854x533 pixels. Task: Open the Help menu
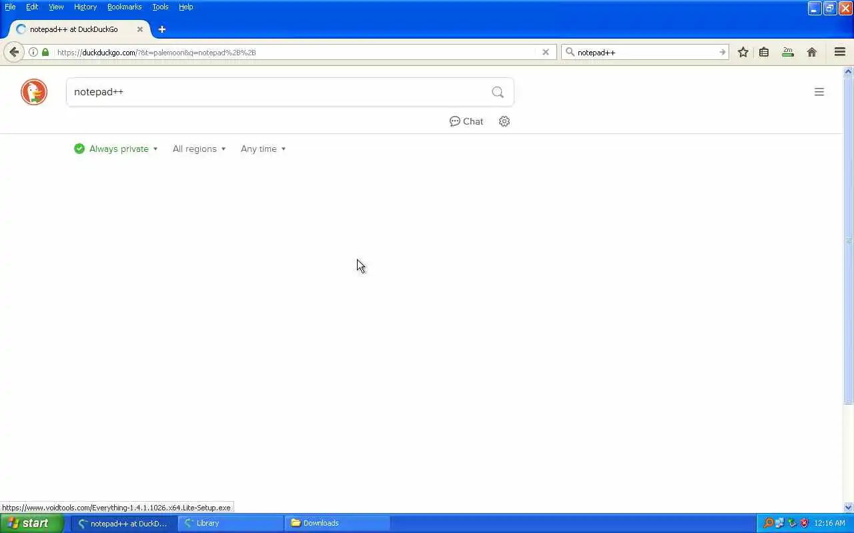tap(186, 7)
